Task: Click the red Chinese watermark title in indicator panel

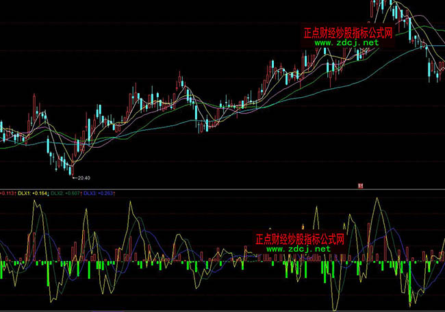Action: click(x=298, y=239)
